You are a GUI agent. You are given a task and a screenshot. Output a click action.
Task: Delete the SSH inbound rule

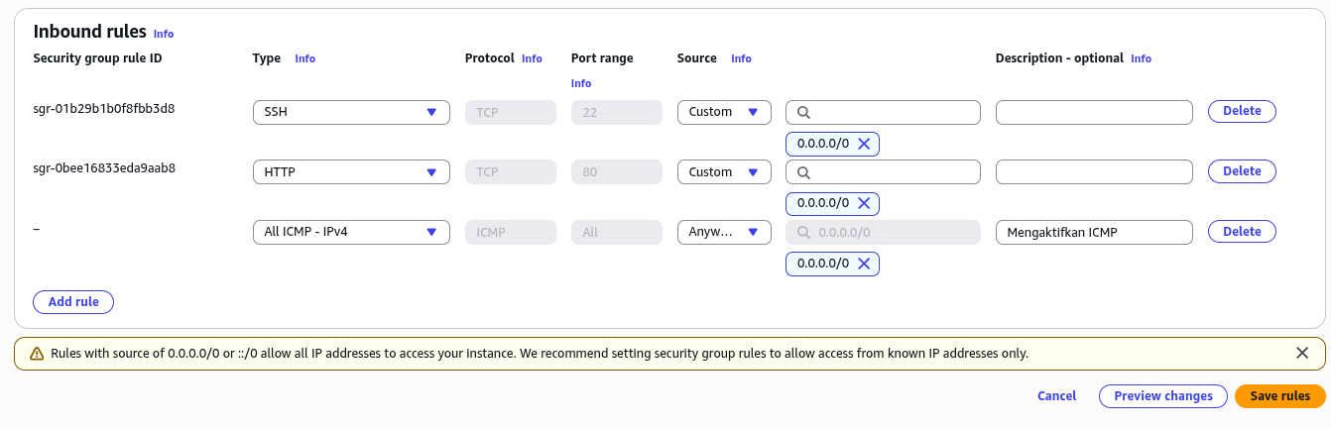1242,111
